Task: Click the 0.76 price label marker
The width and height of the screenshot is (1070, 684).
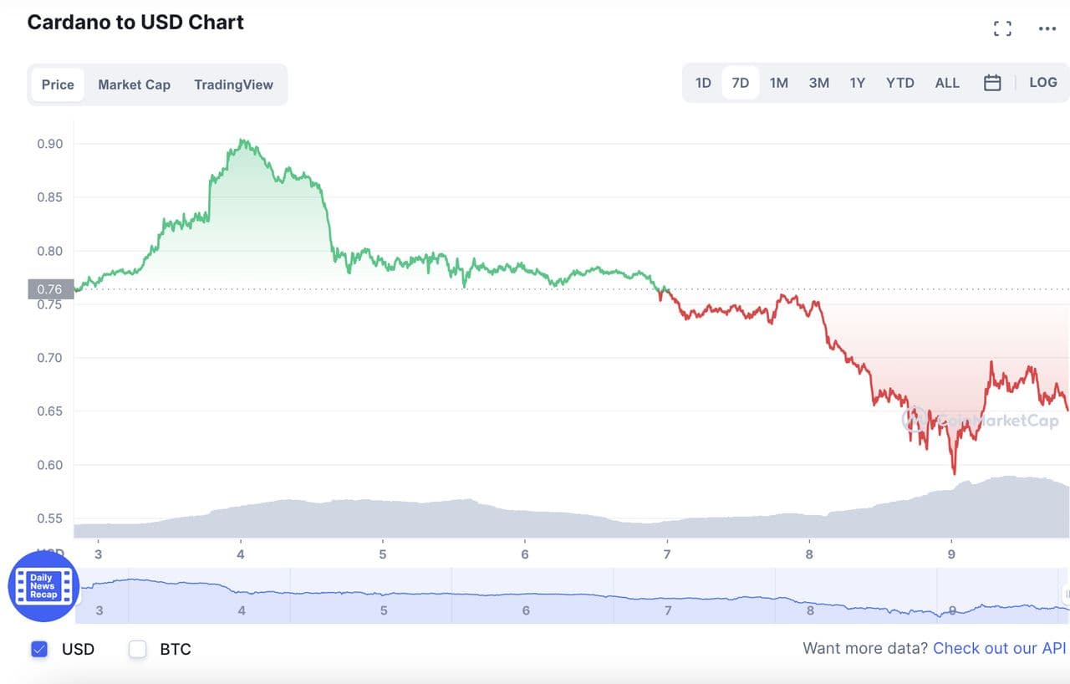Action: (x=50, y=289)
